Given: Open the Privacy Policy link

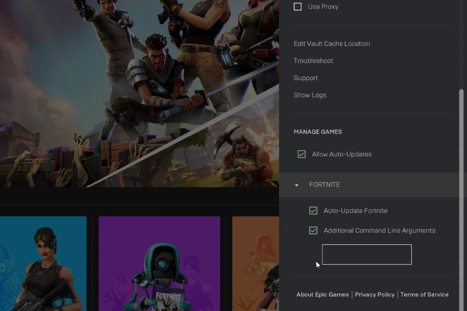Looking at the screenshot, I should [375, 294].
